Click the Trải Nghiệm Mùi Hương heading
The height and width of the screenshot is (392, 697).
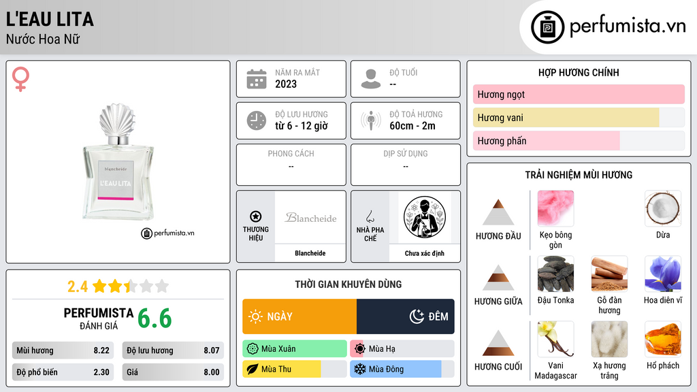[x=579, y=175]
